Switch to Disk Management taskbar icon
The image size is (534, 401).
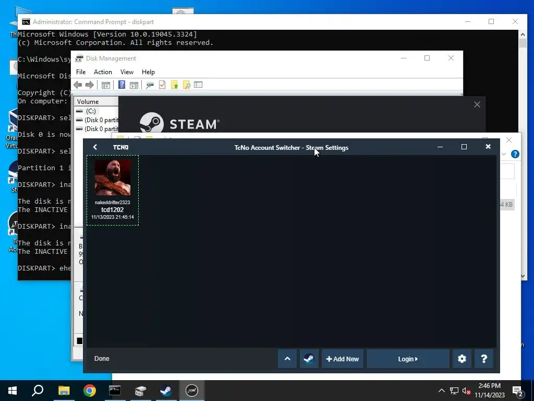pos(140,391)
